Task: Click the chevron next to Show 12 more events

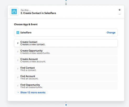Action: click(x=18, y=93)
